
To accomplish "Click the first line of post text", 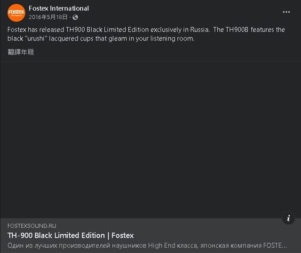I will pos(146,30).
